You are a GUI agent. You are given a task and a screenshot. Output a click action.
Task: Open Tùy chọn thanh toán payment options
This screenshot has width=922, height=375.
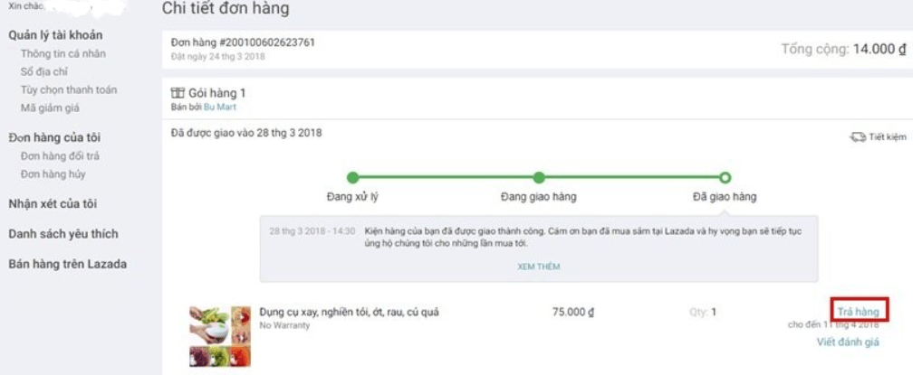[x=69, y=89]
